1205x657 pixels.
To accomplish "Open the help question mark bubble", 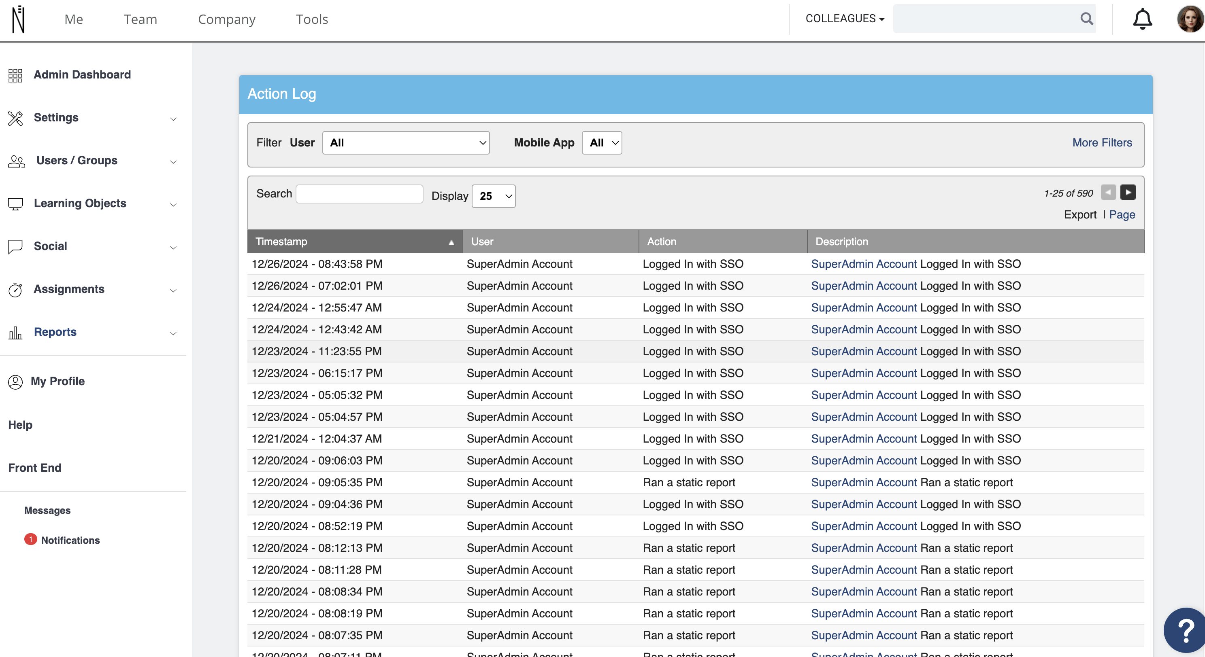I will pyautogui.click(x=1184, y=630).
